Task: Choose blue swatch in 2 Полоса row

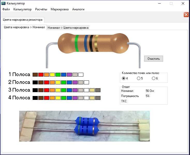Action: (x=69, y=82)
